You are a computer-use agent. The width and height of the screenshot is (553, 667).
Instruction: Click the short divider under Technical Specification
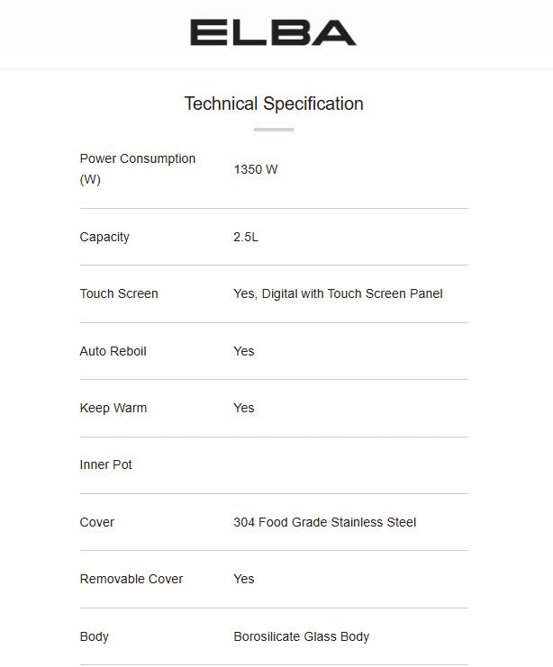[x=274, y=130]
